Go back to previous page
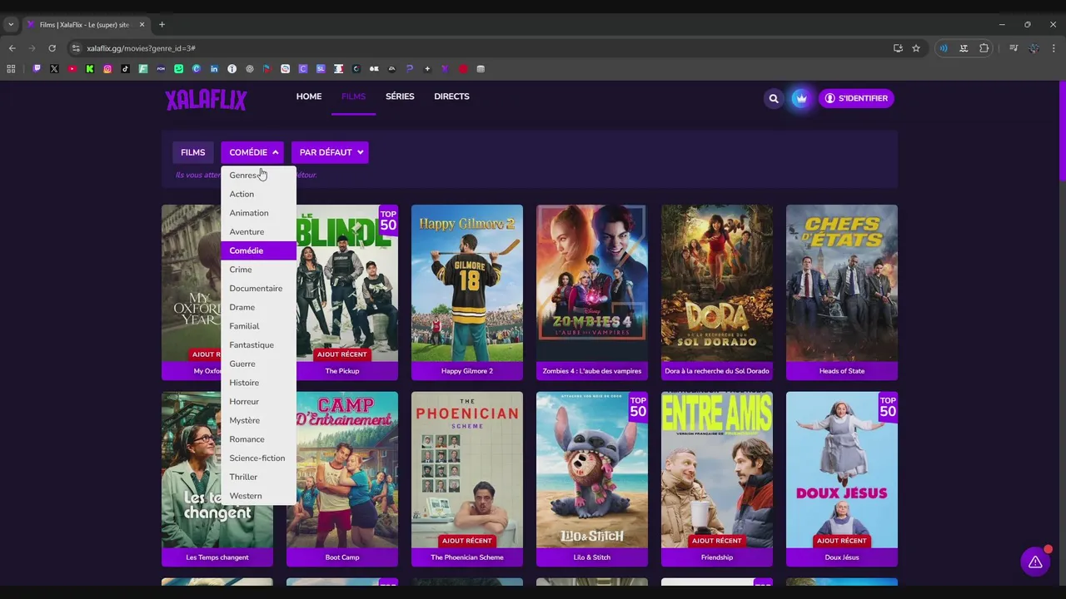Screen dimensions: 1066x599 point(12,48)
